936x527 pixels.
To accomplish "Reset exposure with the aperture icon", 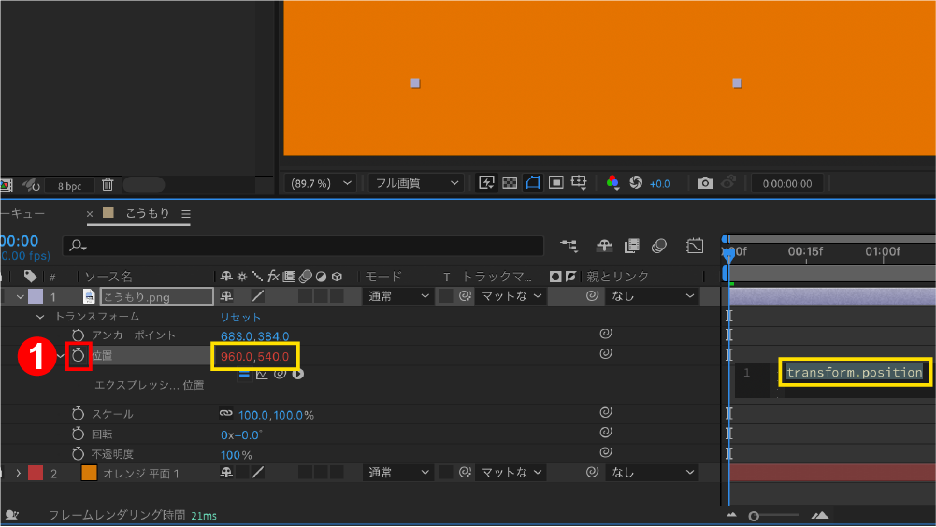I will [636, 182].
